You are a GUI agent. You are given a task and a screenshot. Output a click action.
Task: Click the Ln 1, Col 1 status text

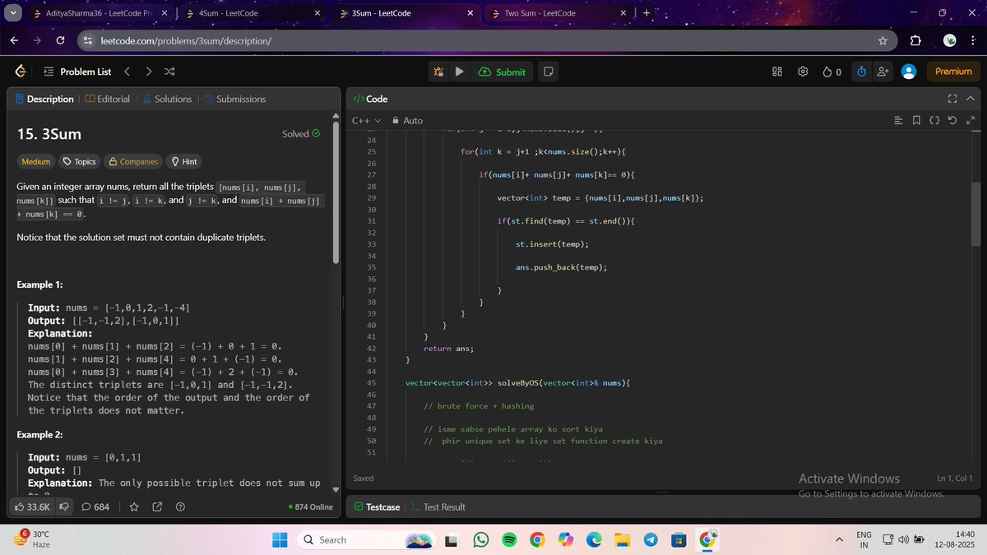pos(954,479)
